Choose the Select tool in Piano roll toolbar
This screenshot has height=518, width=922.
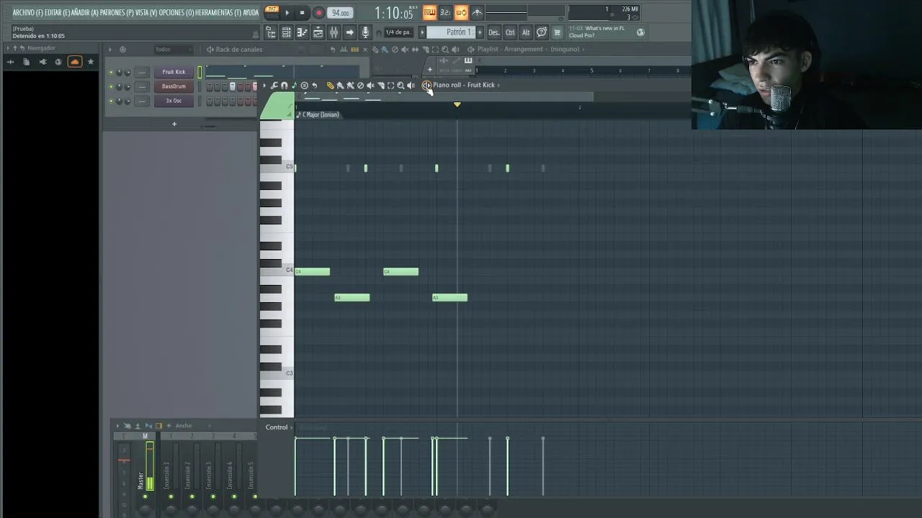click(x=390, y=85)
